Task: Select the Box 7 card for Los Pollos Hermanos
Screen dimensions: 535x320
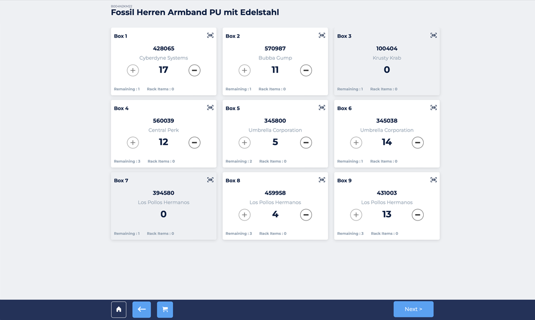Action: (x=164, y=206)
